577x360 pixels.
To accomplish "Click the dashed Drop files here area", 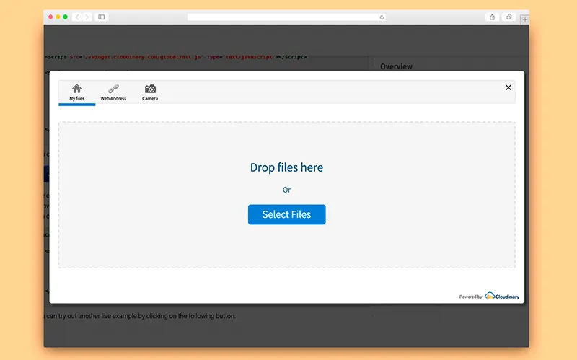I will (x=286, y=195).
